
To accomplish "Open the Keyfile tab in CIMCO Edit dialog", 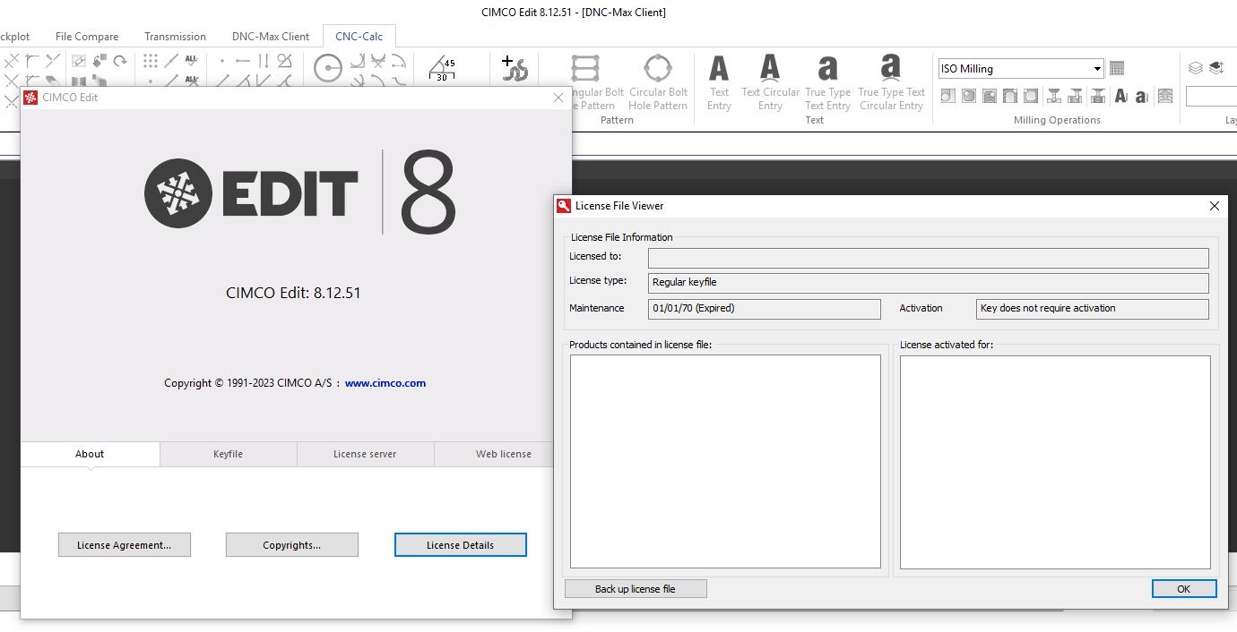I will pos(228,454).
